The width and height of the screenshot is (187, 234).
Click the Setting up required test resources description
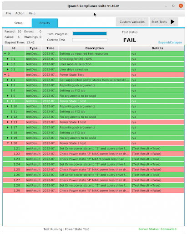tap(84, 53)
